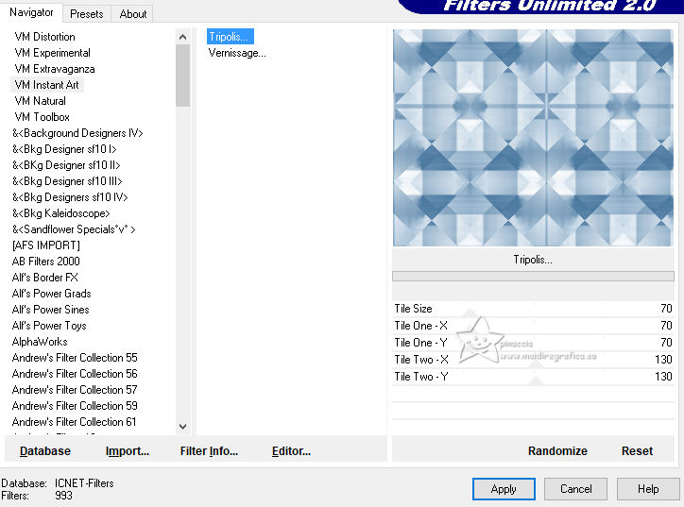Viewport: 684px width, 507px height.
Task: Adjust the Tile One - Y slider
Action: pyautogui.click(x=533, y=343)
